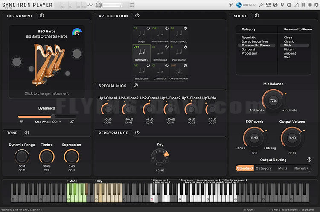Open the Special Mics help icon
Screen dimensions: 320x212
point(136,85)
